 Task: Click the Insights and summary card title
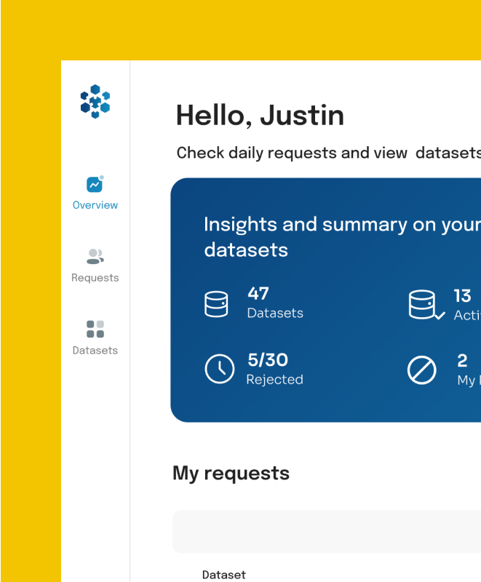[x=342, y=236]
